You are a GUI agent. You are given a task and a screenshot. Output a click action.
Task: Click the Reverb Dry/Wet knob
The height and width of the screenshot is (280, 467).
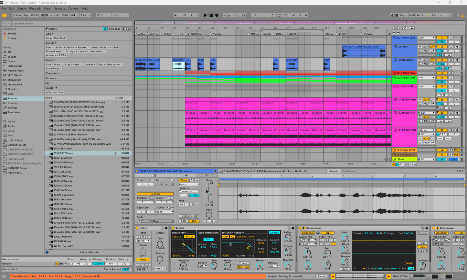[288, 265]
